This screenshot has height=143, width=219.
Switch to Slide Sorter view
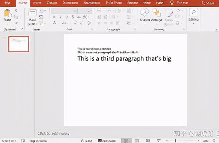point(137,141)
